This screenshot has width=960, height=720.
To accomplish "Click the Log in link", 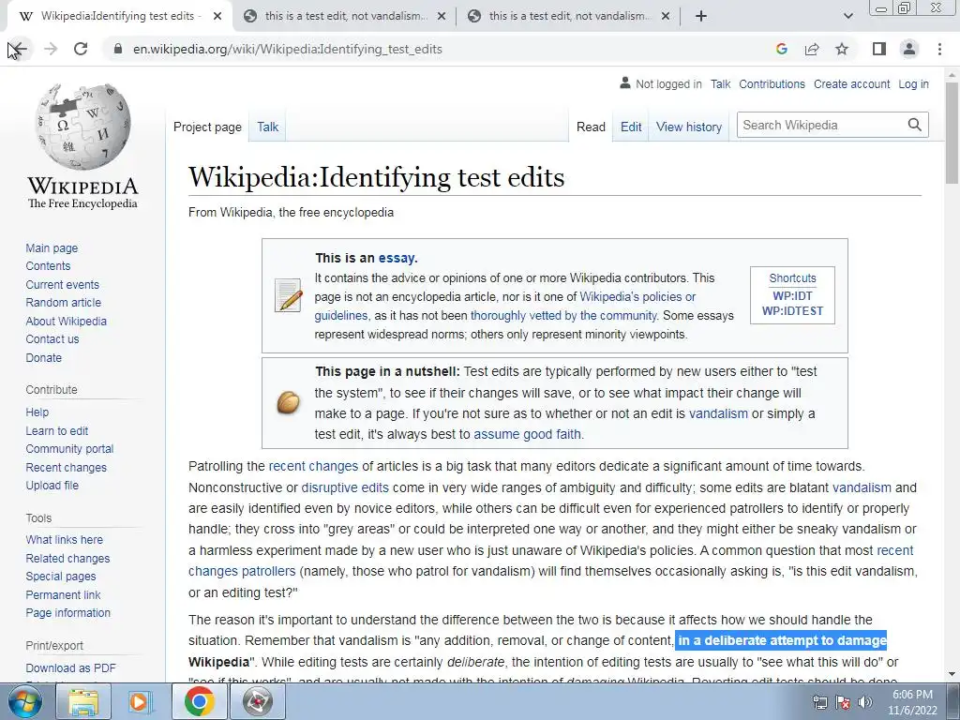I will 913,83.
